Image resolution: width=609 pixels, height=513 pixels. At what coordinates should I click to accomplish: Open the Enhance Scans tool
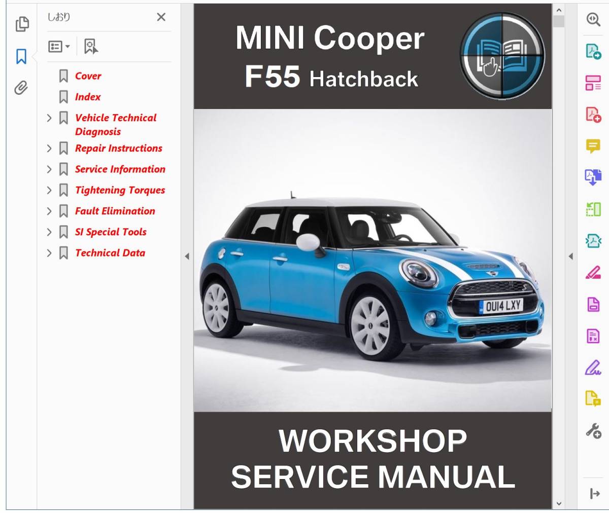pos(593,240)
